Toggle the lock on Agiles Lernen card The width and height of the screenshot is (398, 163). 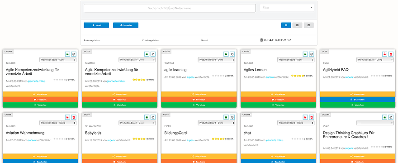[x=305, y=54]
